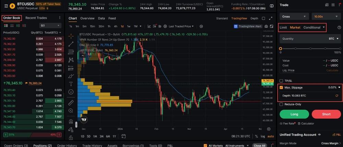Show combined buy and sell order book view
This screenshot has width=343, height=147.
click(x=6, y=26)
